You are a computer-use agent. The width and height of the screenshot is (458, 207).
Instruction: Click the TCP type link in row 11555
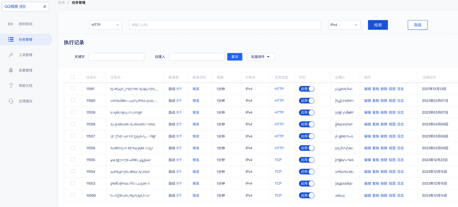[278, 160]
